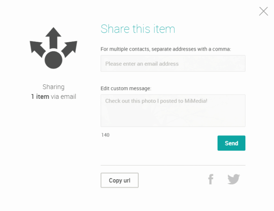Click the bold '1 item' text
This screenshot has height=211, width=274.
(40, 96)
